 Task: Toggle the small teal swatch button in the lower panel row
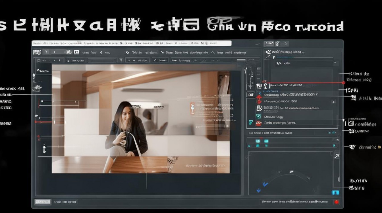258,146
